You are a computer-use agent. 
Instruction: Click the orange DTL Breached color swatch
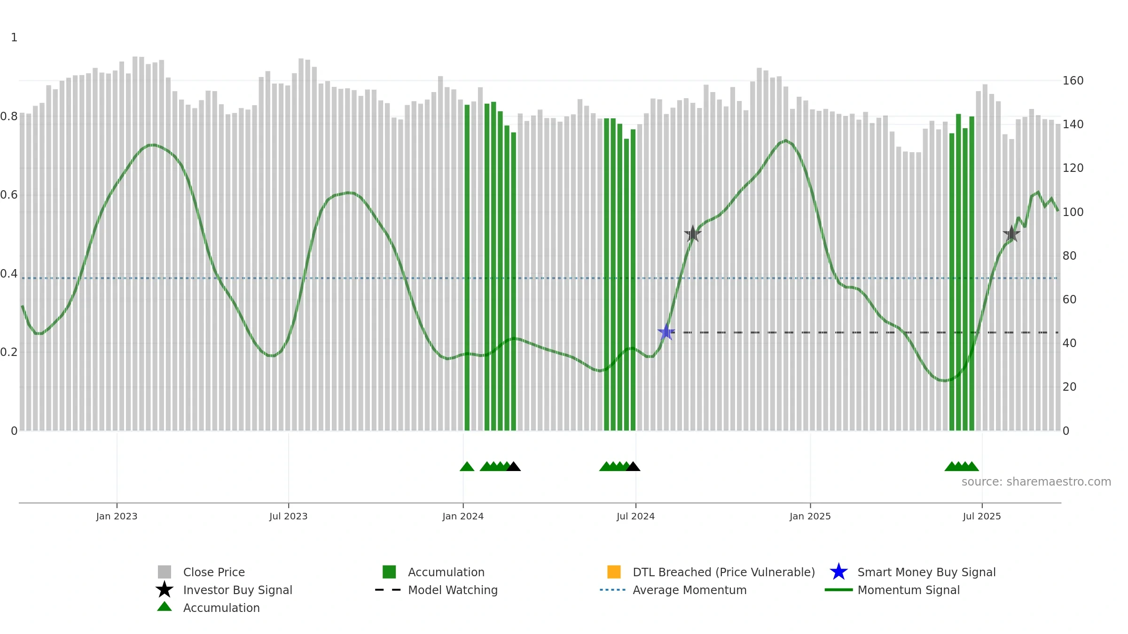pos(614,572)
